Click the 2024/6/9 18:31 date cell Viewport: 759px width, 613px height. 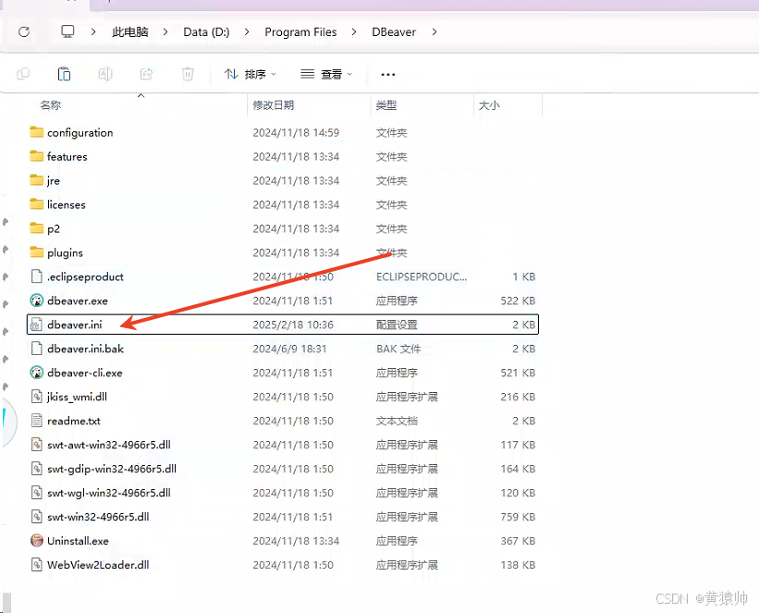pos(289,349)
